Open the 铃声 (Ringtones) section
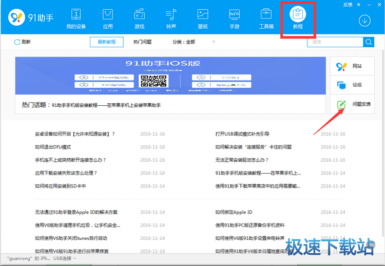This screenshot has width=385, height=266. coord(171,19)
